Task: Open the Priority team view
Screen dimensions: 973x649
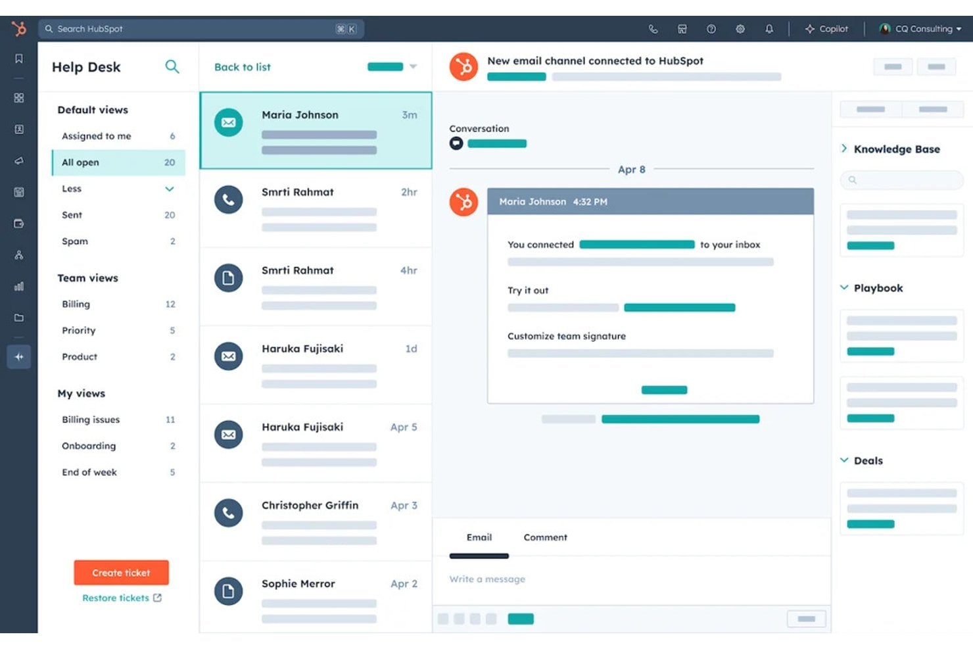Action: (x=118, y=331)
